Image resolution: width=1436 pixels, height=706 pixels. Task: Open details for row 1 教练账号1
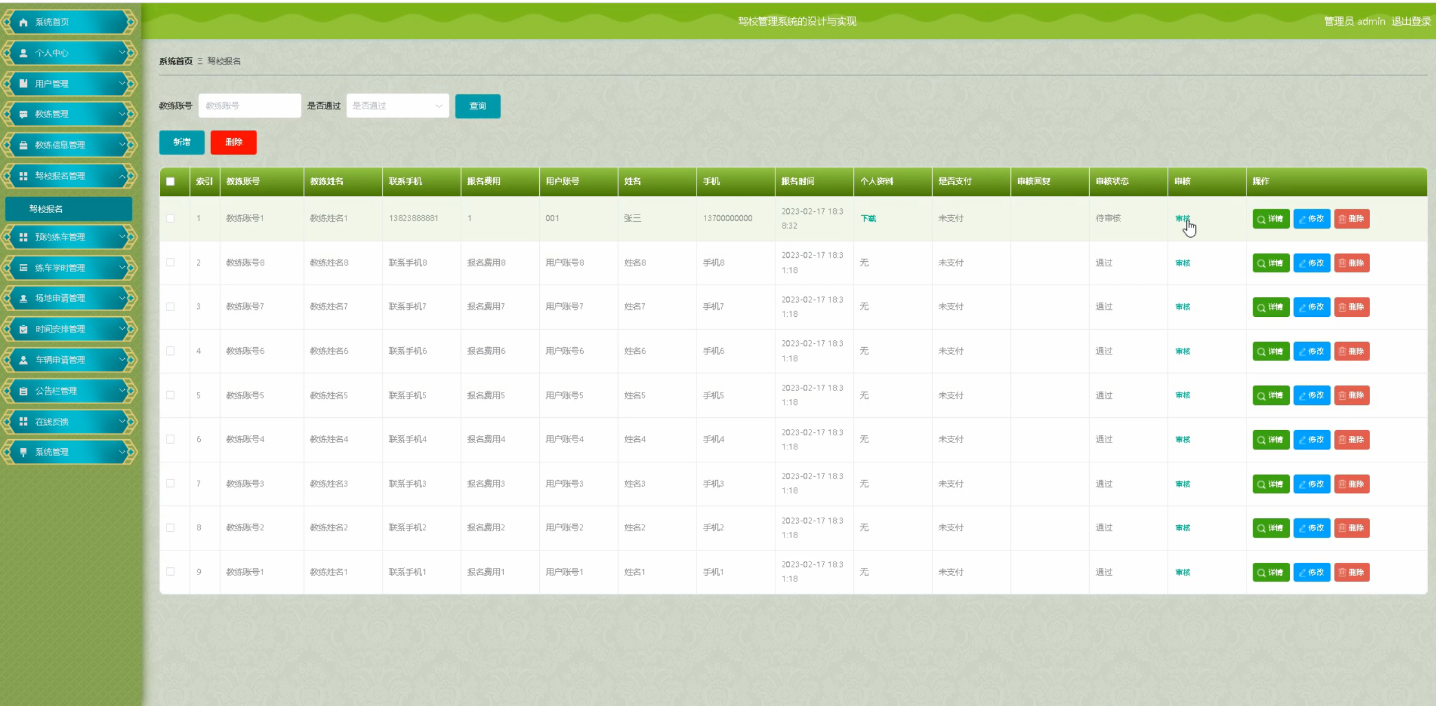1271,218
